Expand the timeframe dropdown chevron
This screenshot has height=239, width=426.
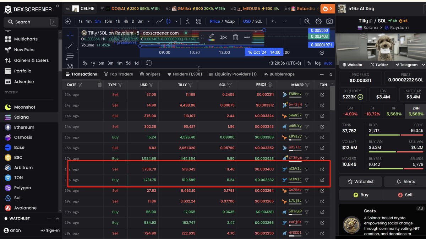[x=149, y=21]
